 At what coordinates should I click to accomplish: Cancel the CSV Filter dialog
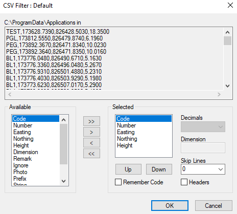(x=214, y=206)
